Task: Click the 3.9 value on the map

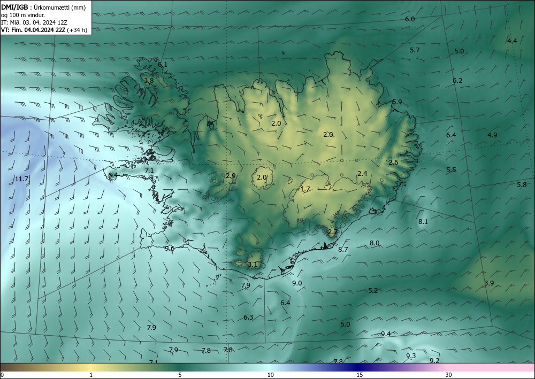Action: click(489, 283)
